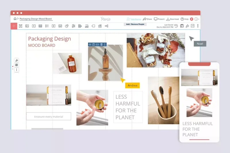Click the red plus add-module button
230x153 pixels.
[14, 26]
